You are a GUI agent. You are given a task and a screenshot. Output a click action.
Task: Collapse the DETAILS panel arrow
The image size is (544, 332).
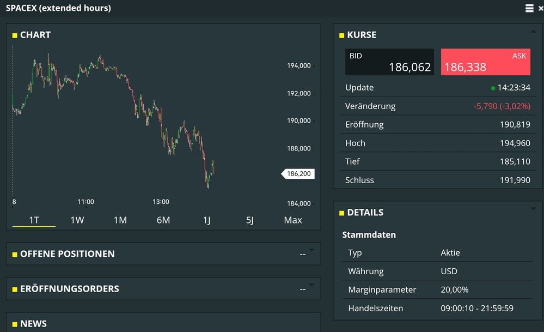pos(533,209)
